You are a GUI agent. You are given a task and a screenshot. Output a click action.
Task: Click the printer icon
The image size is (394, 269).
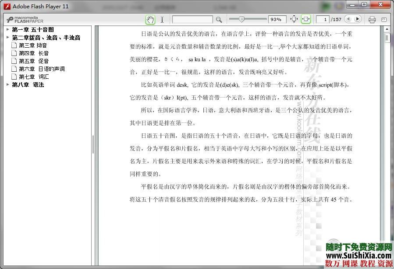point(372,20)
